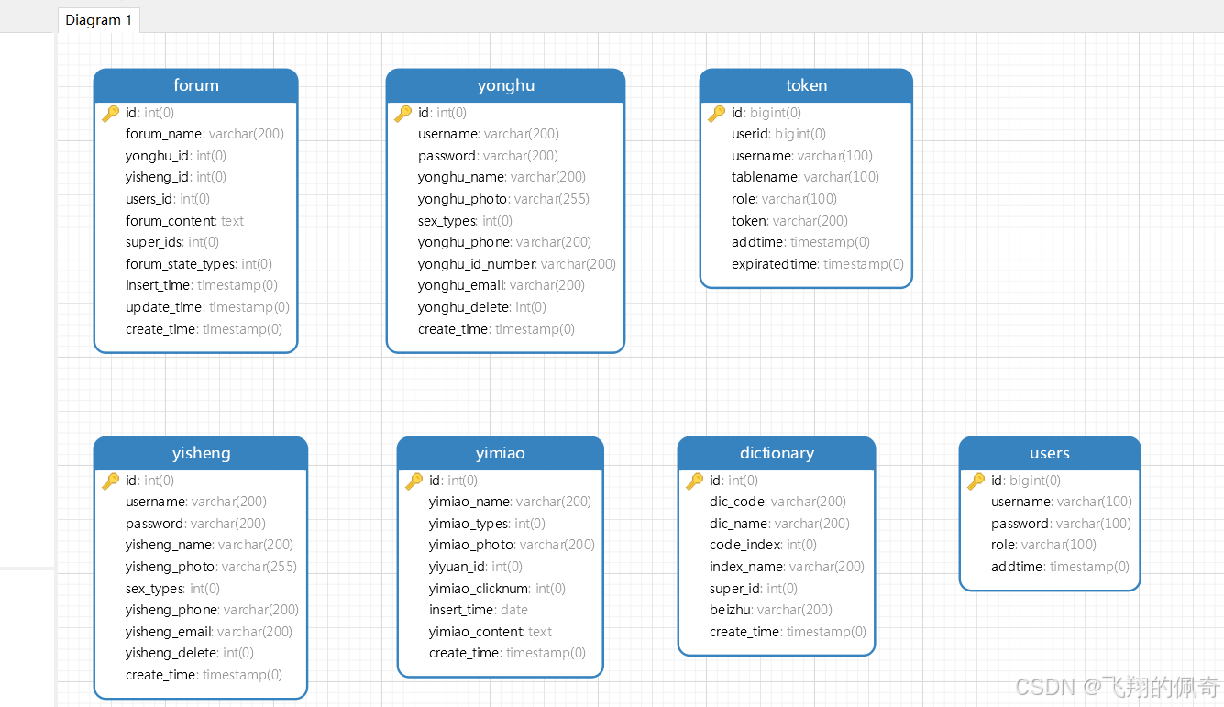This screenshot has height=707, width=1224.
Task: Click users_id field in forum table
Action: click(168, 199)
